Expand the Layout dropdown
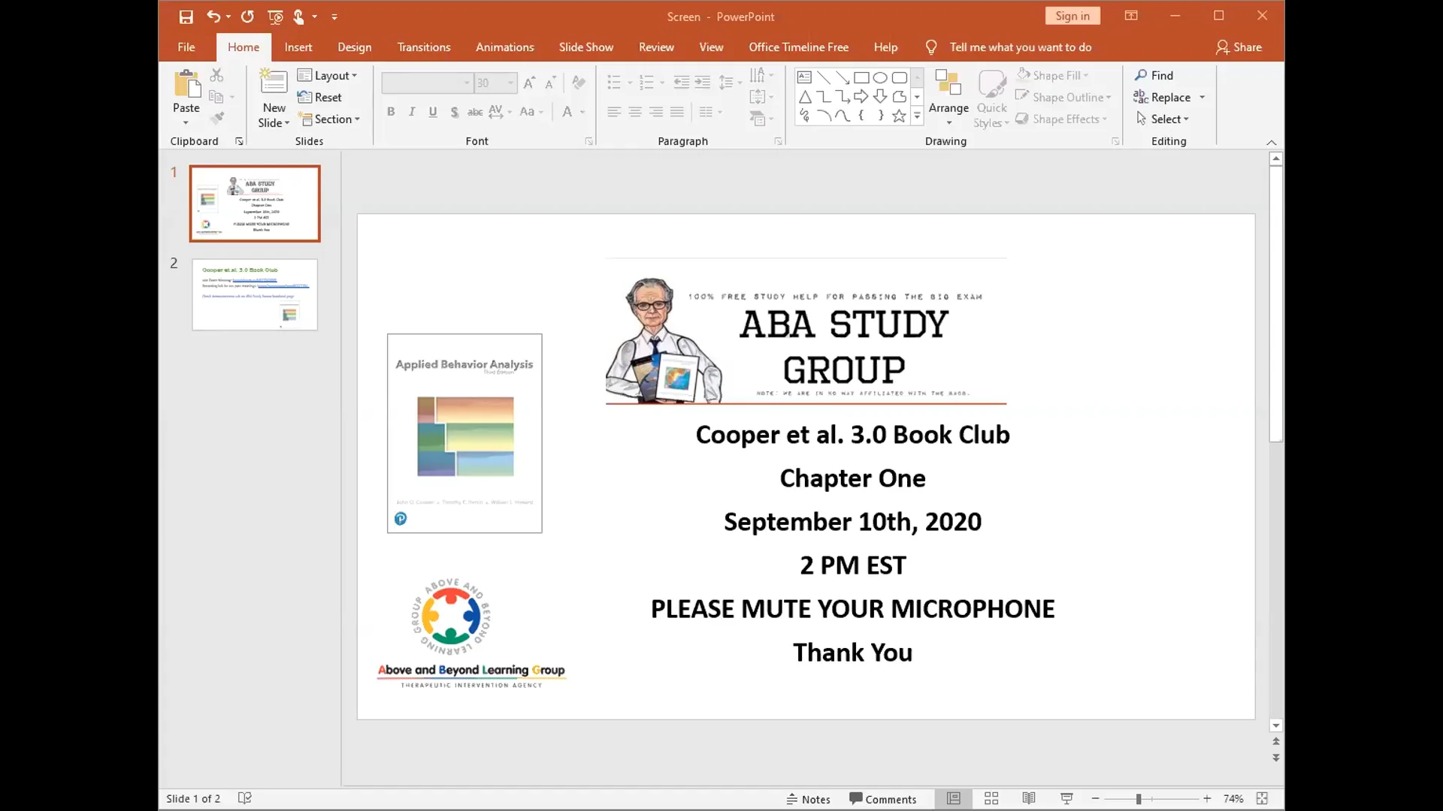This screenshot has width=1443, height=811. 328,75
